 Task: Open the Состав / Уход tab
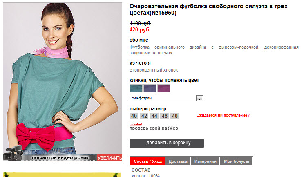point(148,161)
